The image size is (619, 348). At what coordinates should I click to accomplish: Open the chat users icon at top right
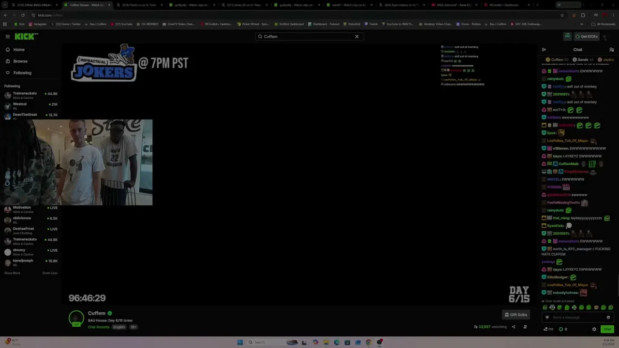point(611,50)
